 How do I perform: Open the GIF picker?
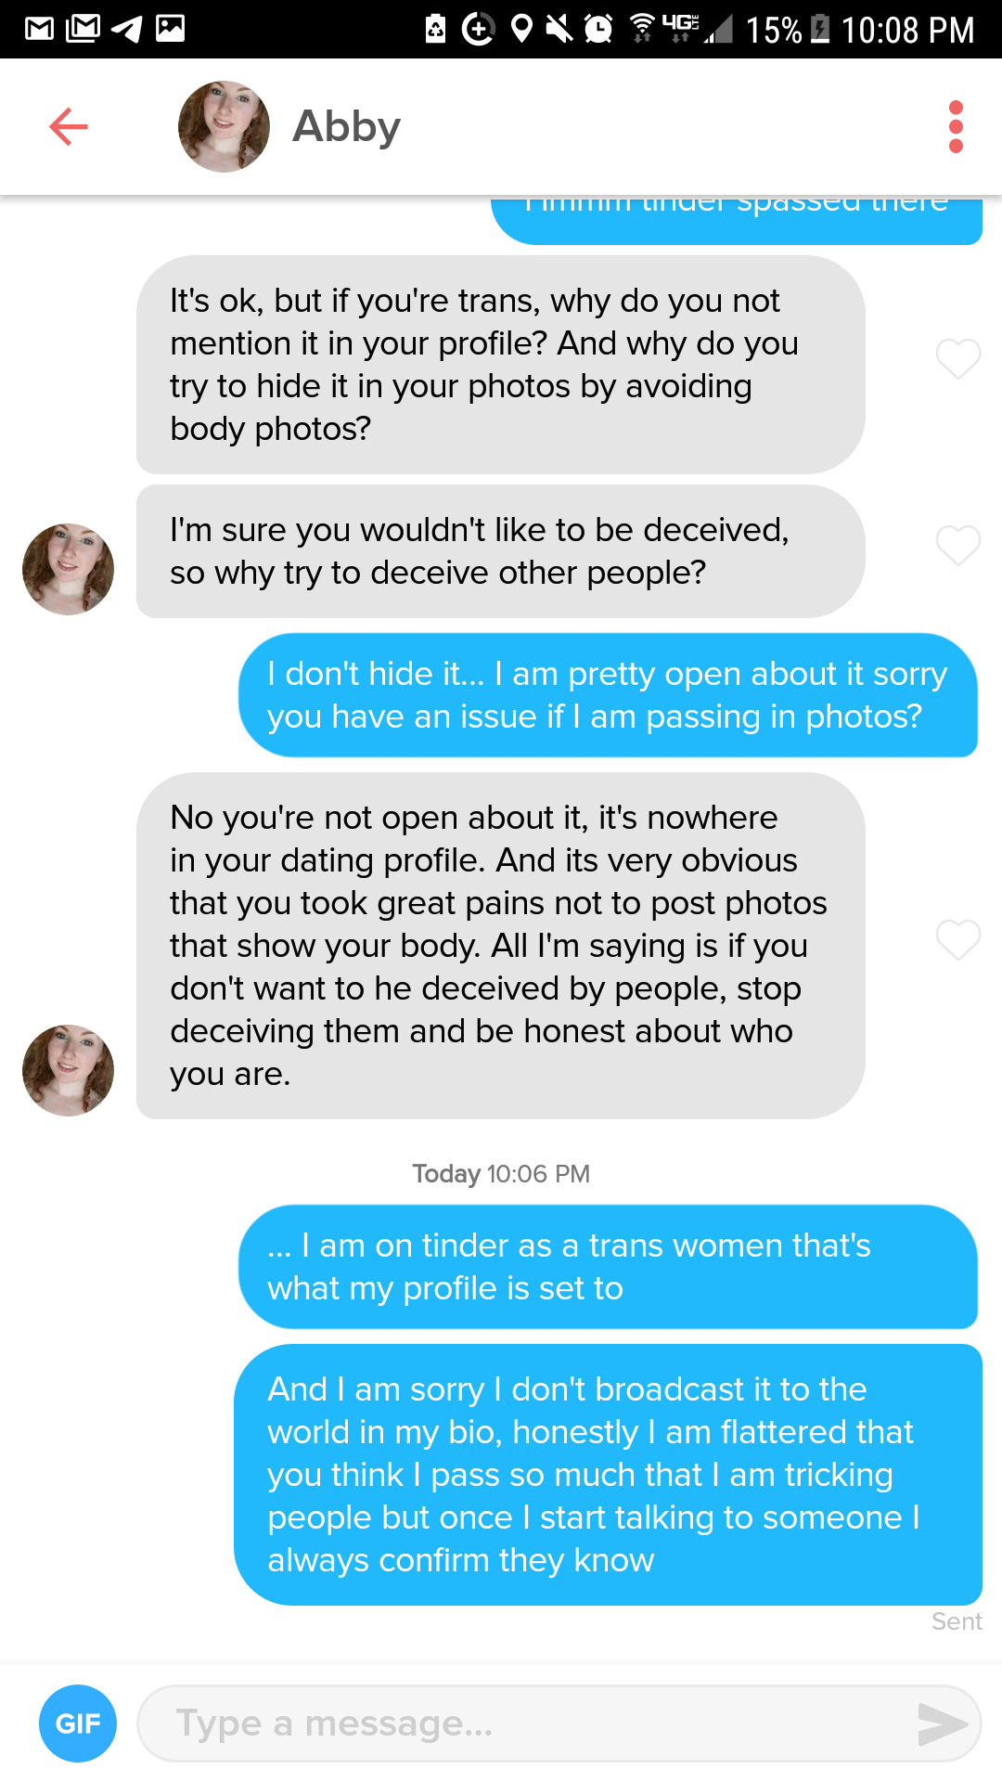point(78,1724)
